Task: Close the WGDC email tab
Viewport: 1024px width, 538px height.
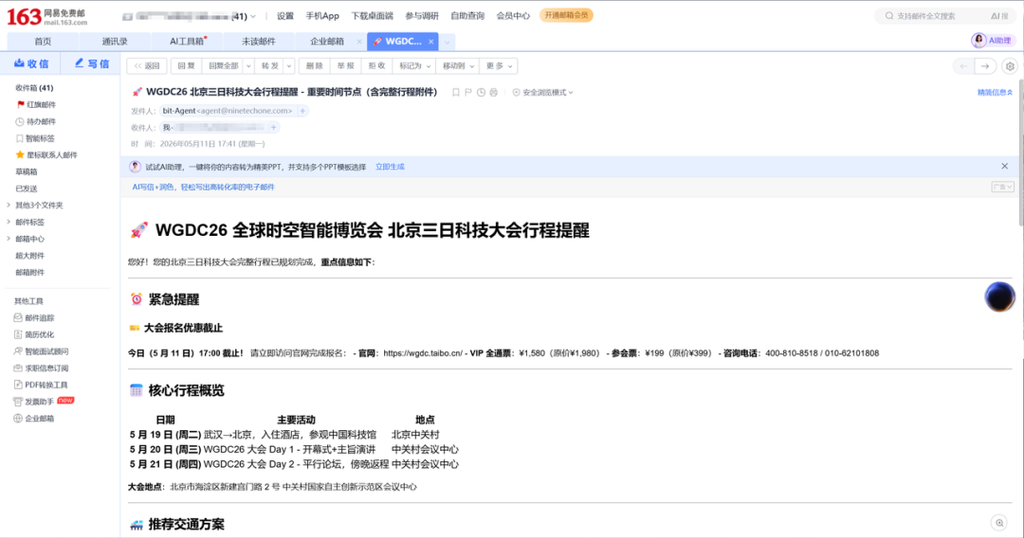Action: [431, 41]
